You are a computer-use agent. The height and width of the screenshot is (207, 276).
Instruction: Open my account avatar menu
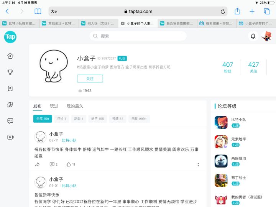pyautogui.click(x=267, y=36)
